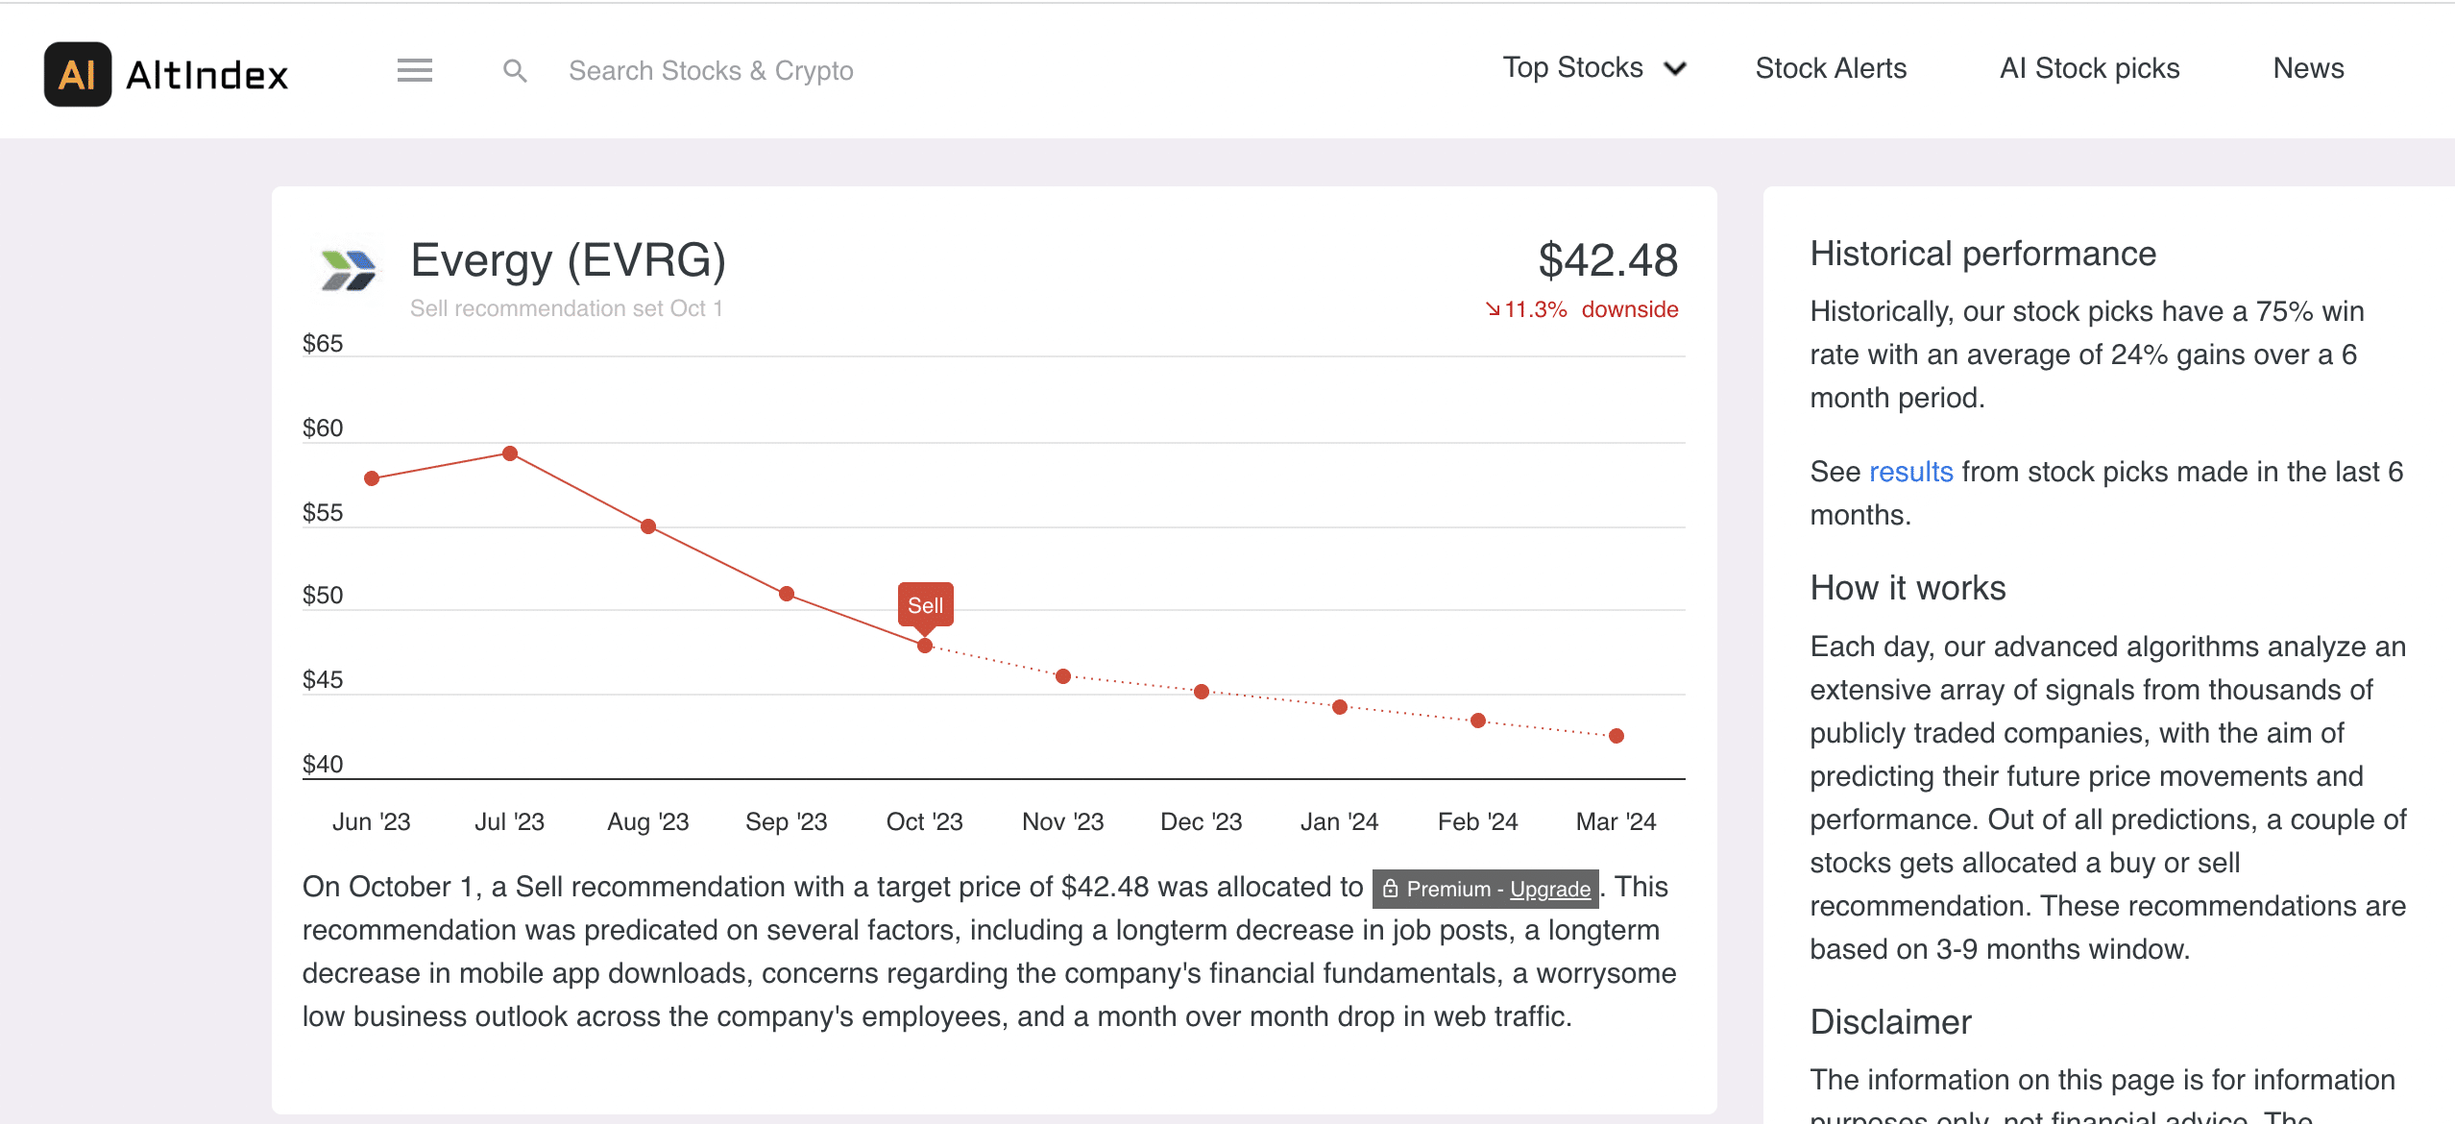Click the Jun '23 axis label

(371, 821)
